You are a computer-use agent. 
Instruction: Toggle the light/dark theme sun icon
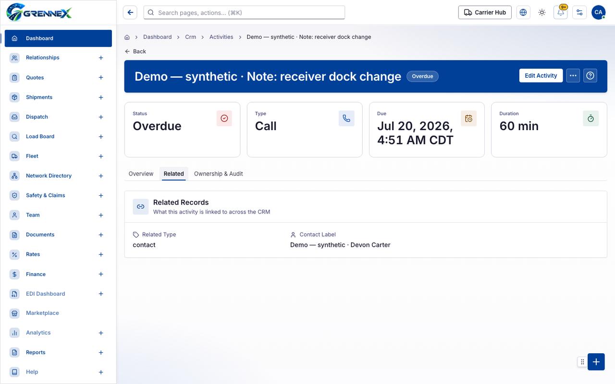[x=542, y=12]
